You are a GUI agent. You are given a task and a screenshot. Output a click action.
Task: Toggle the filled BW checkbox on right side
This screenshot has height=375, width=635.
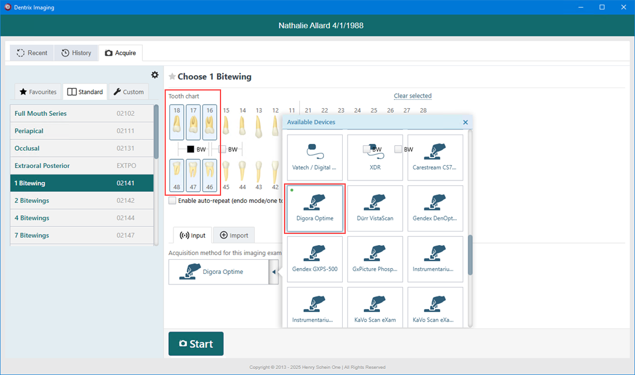(190, 149)
